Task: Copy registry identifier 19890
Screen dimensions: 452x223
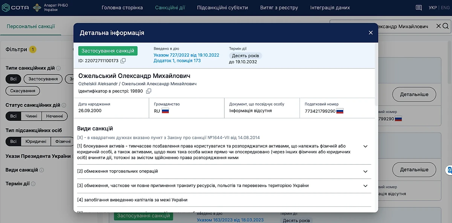Action: (x=148, y=91)
